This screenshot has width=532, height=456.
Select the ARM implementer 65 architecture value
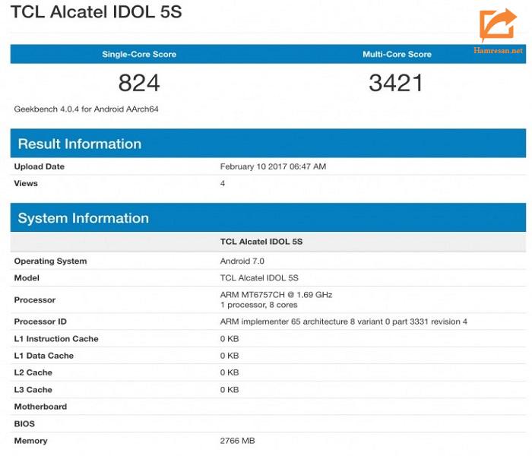(x=344, y=321)
